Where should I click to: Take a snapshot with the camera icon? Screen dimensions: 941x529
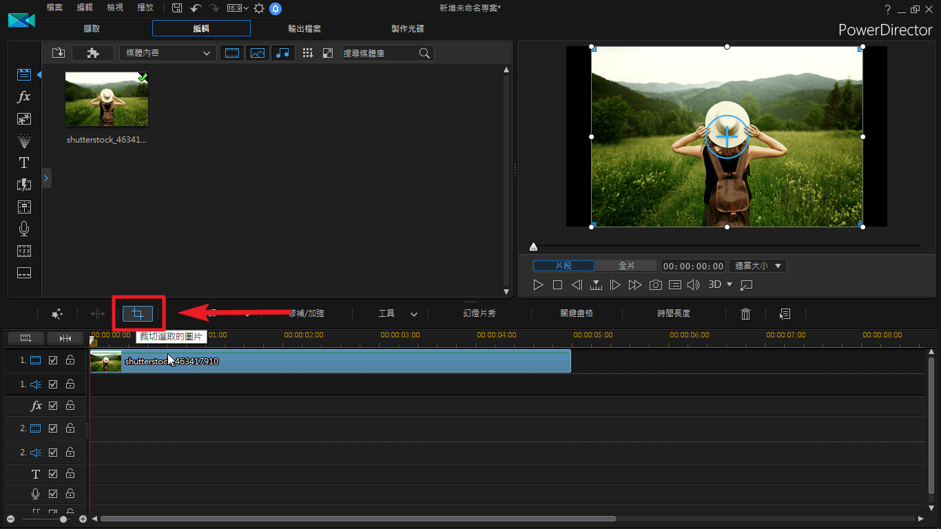[656, 284]
